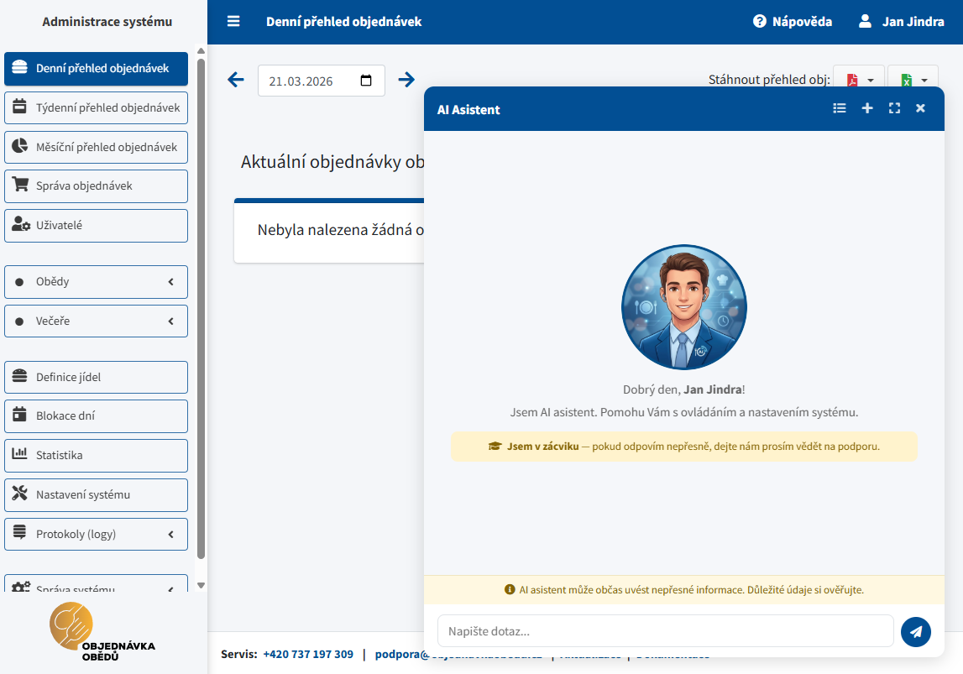Call the service number +420 737 197 309
This screenshot has height=674, width=963.
point(307,655)
